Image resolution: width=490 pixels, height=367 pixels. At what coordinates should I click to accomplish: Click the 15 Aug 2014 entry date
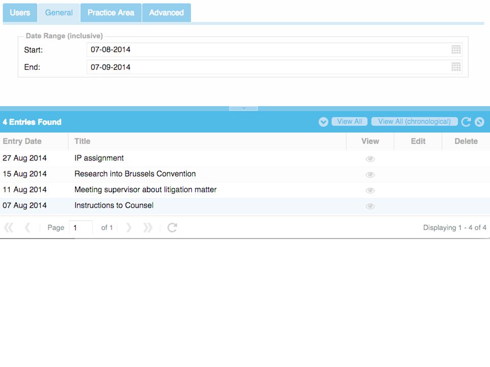24,174
